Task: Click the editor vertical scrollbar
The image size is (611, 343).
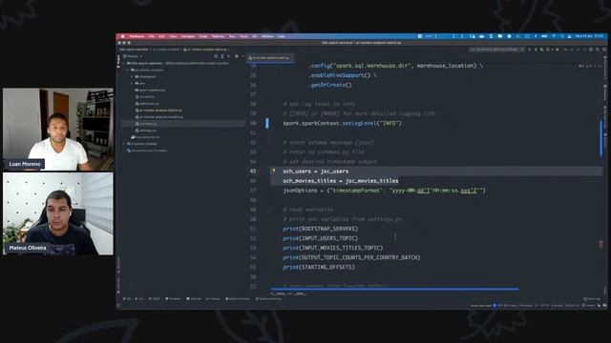Action: click(600, 137)
